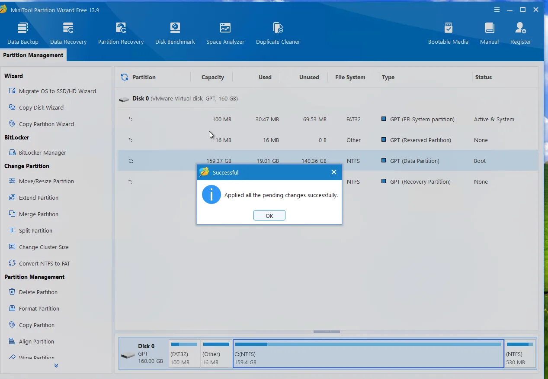Launch the Data Recovery tool

click(x=68, y=34)
